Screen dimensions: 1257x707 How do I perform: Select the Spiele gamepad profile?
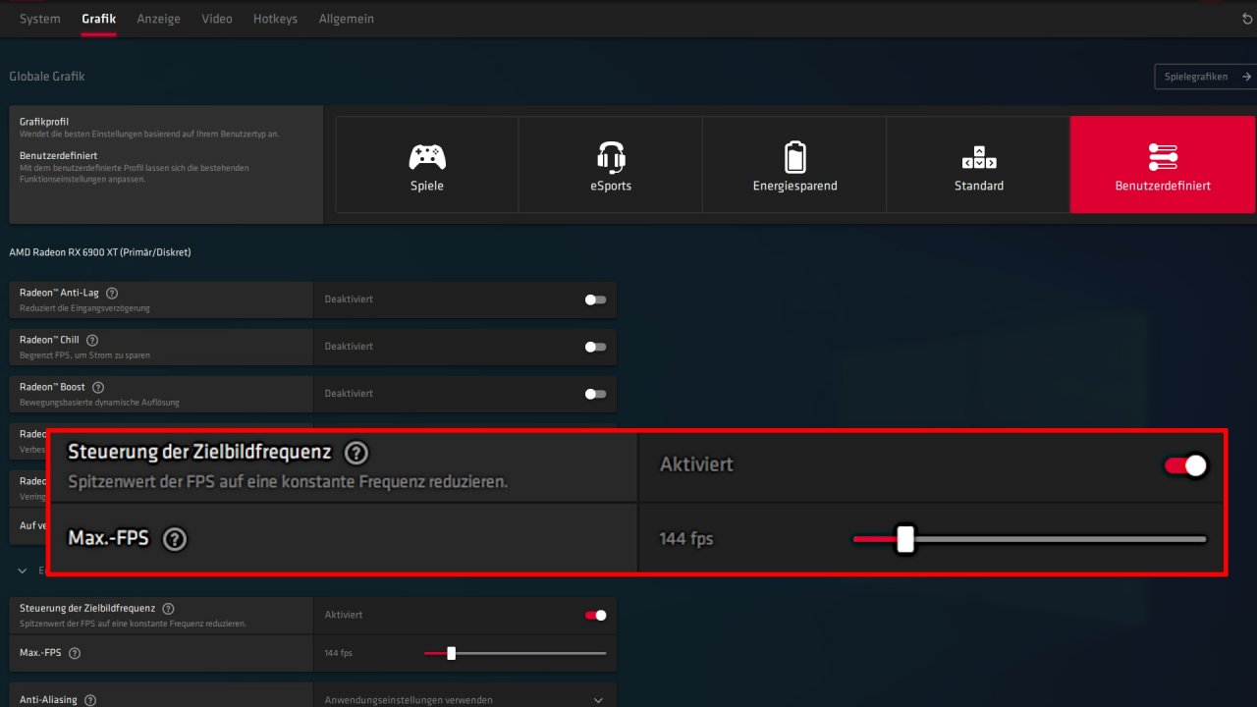click(x=426, y=165)
